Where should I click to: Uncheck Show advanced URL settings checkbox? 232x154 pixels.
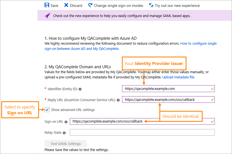click(x=47, y=110)
